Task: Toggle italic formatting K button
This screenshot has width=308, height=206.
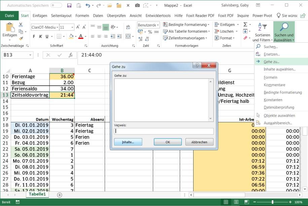Action: tap(40, 36)
